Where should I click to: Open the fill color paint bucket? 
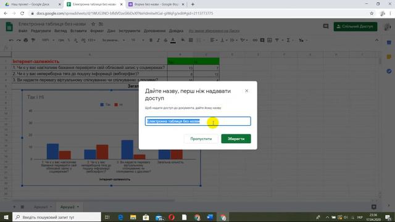tap(183, 40)
